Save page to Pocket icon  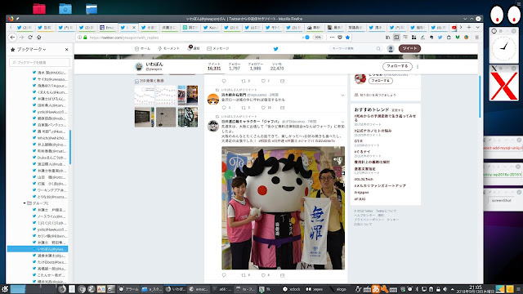coord(340,38)
